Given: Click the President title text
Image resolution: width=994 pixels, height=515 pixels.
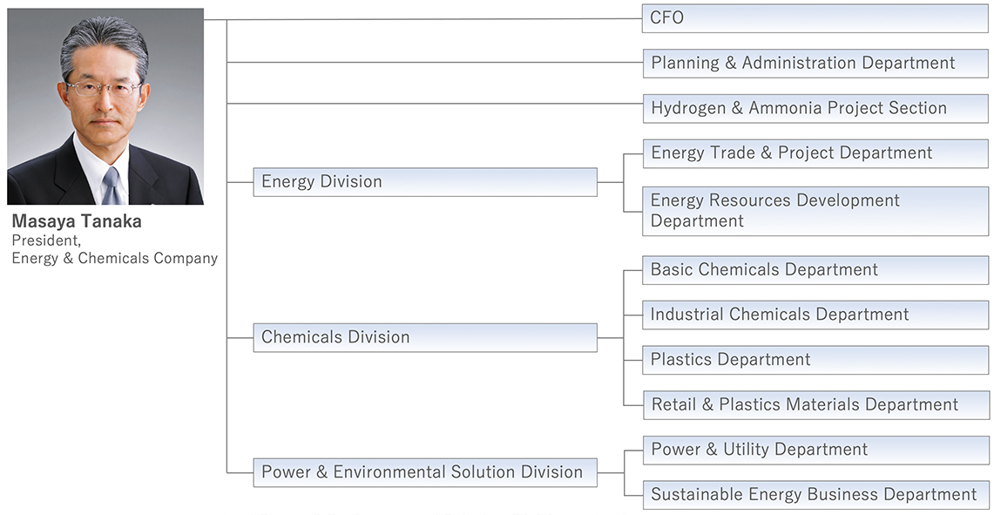Looking at the screenshot, I should point(46,241).
